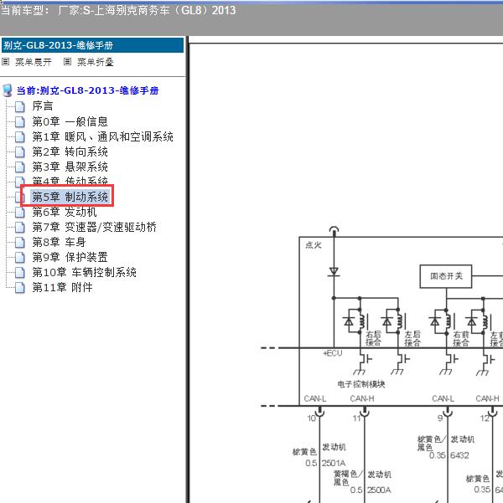Image resolution: width=503 pixels, height=503 pixels.
Task: Click the computer icon beside 当前:别克-GL8-2013-维修手册
Action: (x=8, y=90)
